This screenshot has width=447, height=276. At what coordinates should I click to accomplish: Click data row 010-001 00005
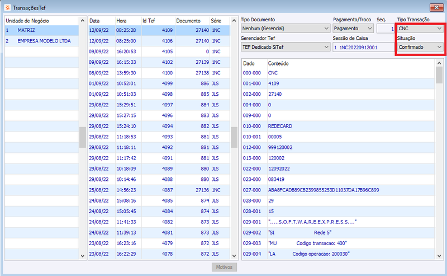[339, 137]
